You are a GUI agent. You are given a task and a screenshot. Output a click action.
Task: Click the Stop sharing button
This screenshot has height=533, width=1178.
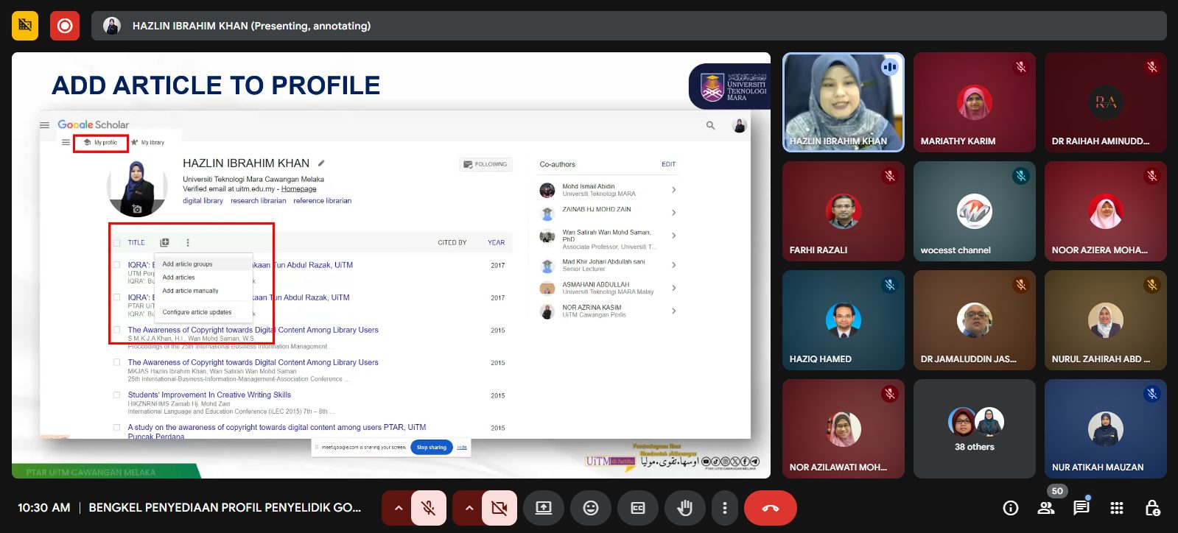(431, 447)
